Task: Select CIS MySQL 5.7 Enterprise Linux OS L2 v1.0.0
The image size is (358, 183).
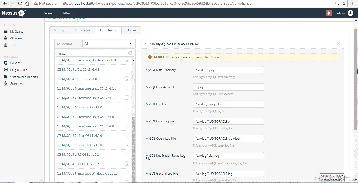Action: 87,126
